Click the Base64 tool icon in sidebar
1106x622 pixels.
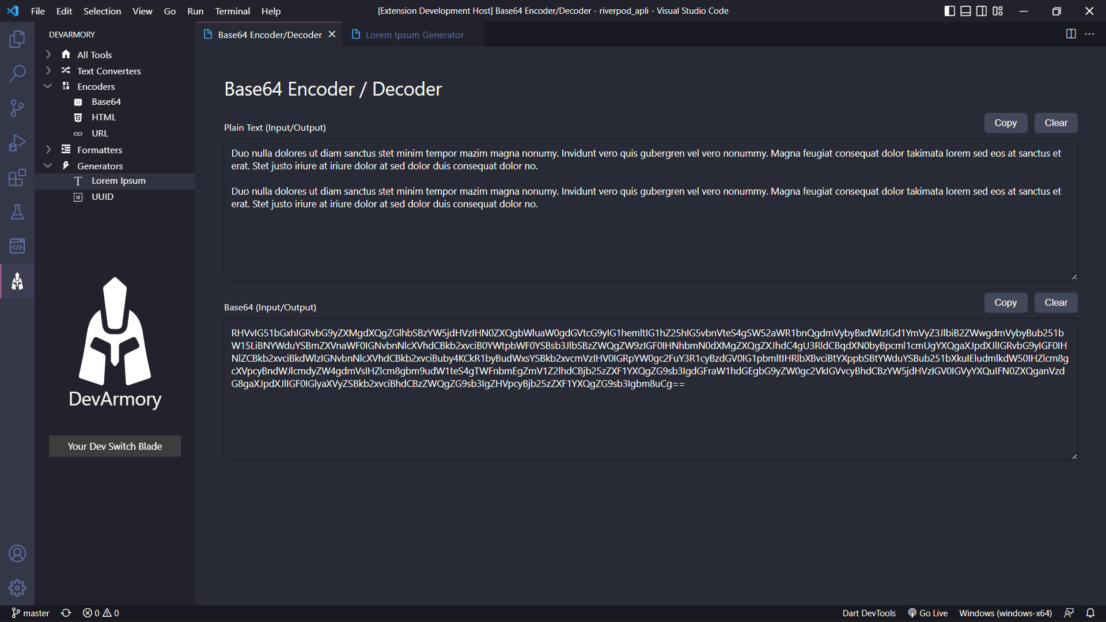[x=78, y=102]
